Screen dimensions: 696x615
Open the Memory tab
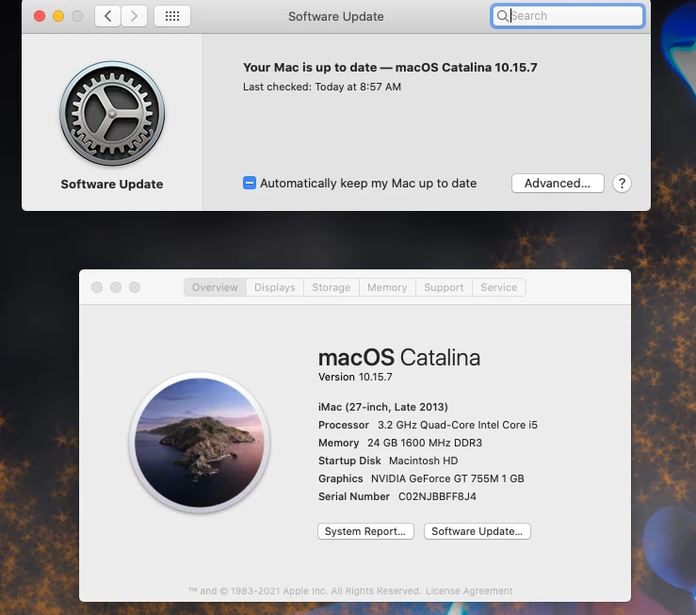point(387,287)
